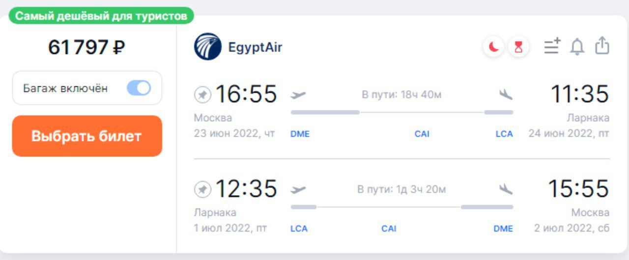
Task: Click the CAI layover code on return flight
Action: [x=389, y=229]
